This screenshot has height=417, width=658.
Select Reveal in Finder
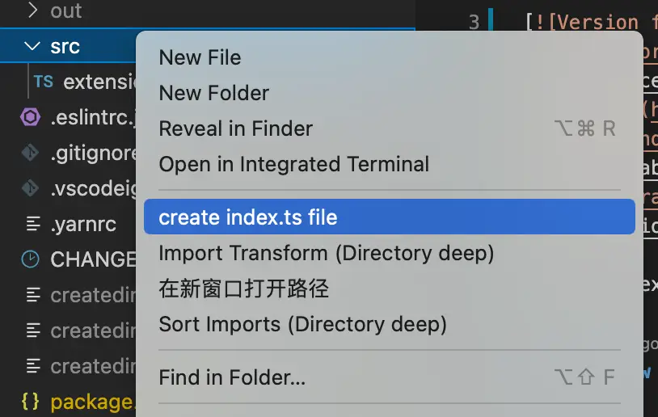[x=235, y=128]
